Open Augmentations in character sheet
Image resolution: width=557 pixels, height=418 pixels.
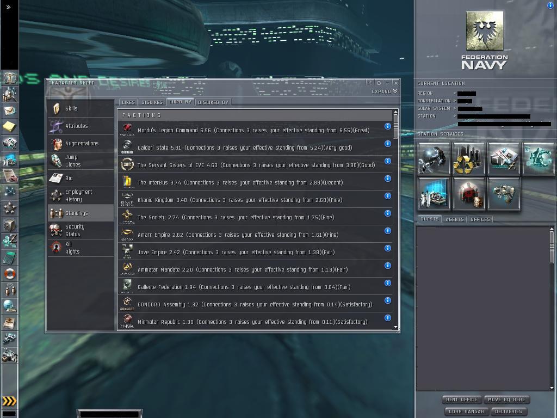(x=81, y=144)
